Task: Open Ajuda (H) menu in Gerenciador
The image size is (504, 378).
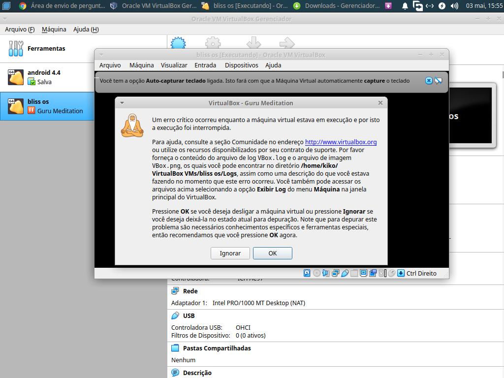Action: (x=86, y=30)
